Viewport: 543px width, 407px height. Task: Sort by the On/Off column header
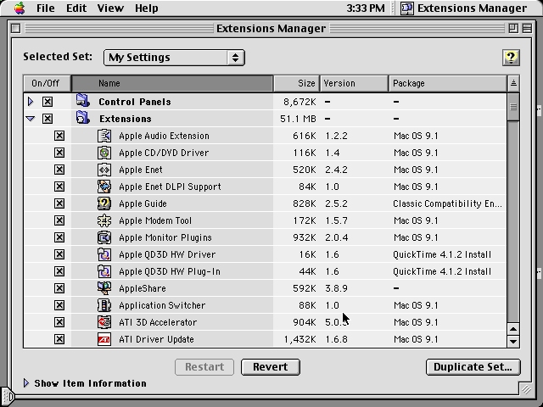48,83
